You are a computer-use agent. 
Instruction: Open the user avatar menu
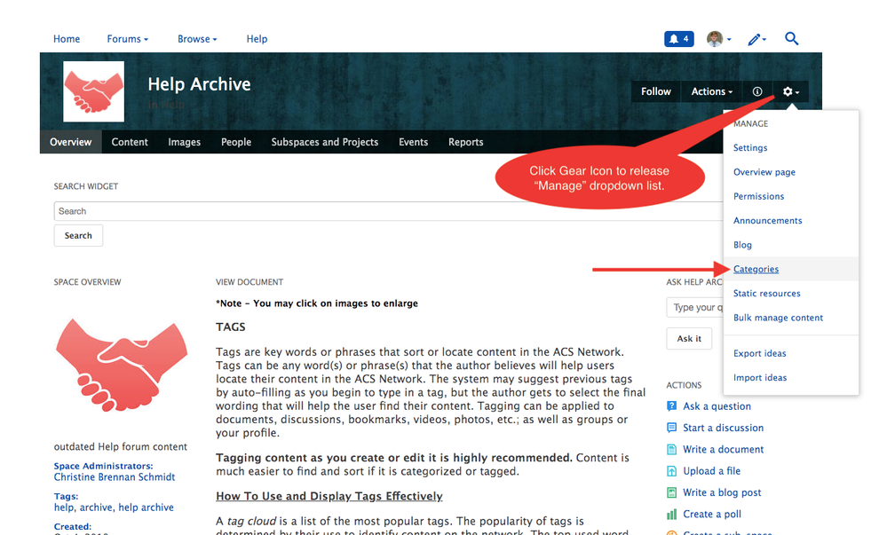(717, 39)
